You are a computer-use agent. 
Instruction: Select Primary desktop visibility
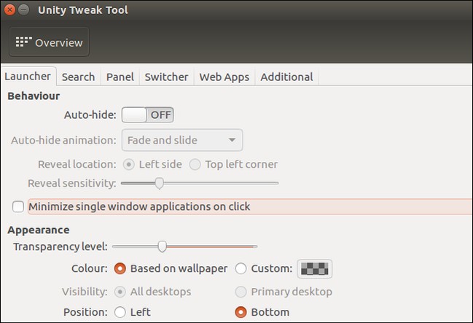pyautogui.click(x=241, y=292)
